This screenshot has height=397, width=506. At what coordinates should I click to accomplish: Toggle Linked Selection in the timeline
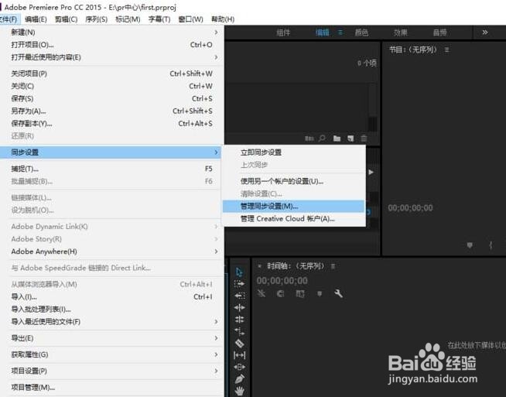[x=300, y=294]
